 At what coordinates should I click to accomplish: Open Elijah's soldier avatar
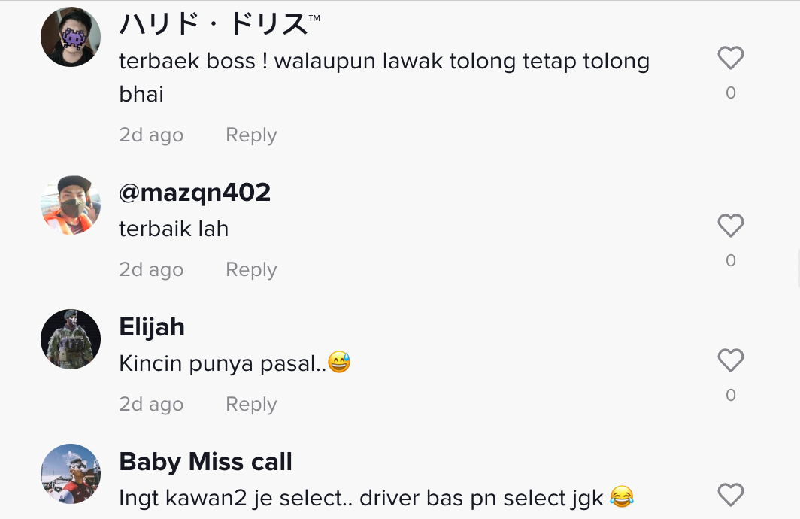click(x=71, y=339)
